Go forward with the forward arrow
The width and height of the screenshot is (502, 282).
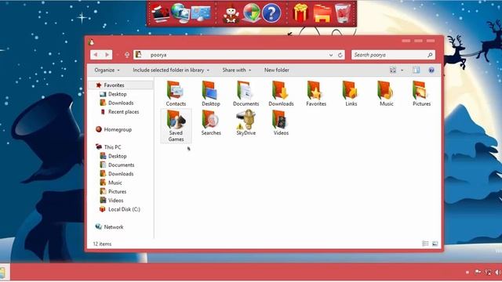coord(107,55)
